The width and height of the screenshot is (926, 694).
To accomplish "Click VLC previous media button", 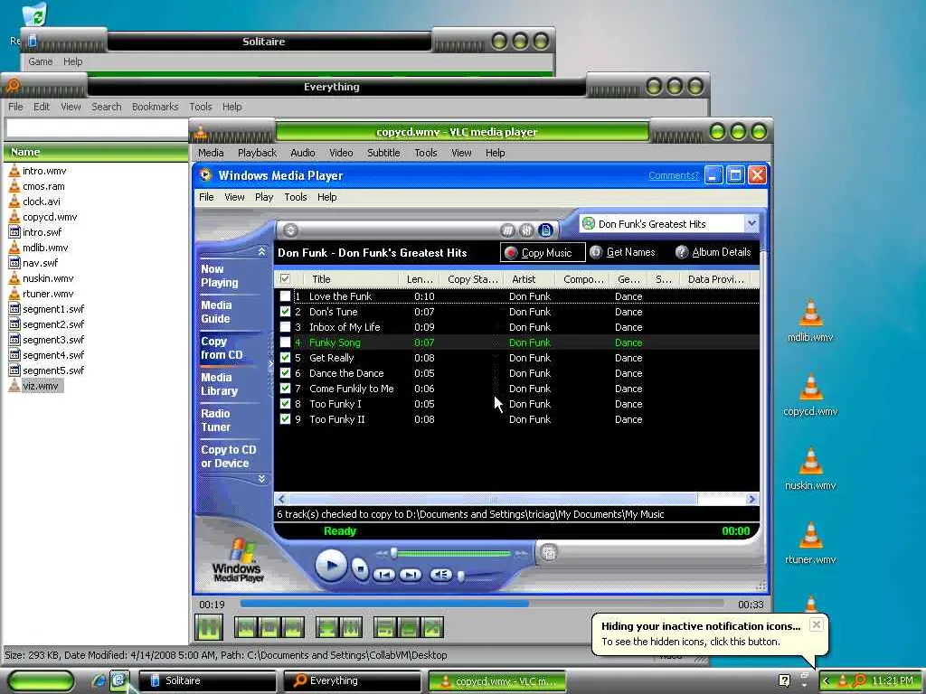I will [x=245, y=627].
